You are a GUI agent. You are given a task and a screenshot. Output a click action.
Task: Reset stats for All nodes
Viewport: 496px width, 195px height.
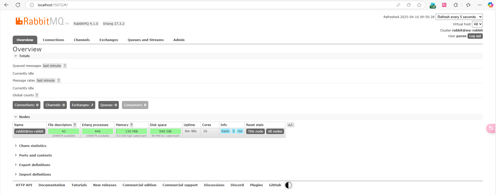(275, 131)
